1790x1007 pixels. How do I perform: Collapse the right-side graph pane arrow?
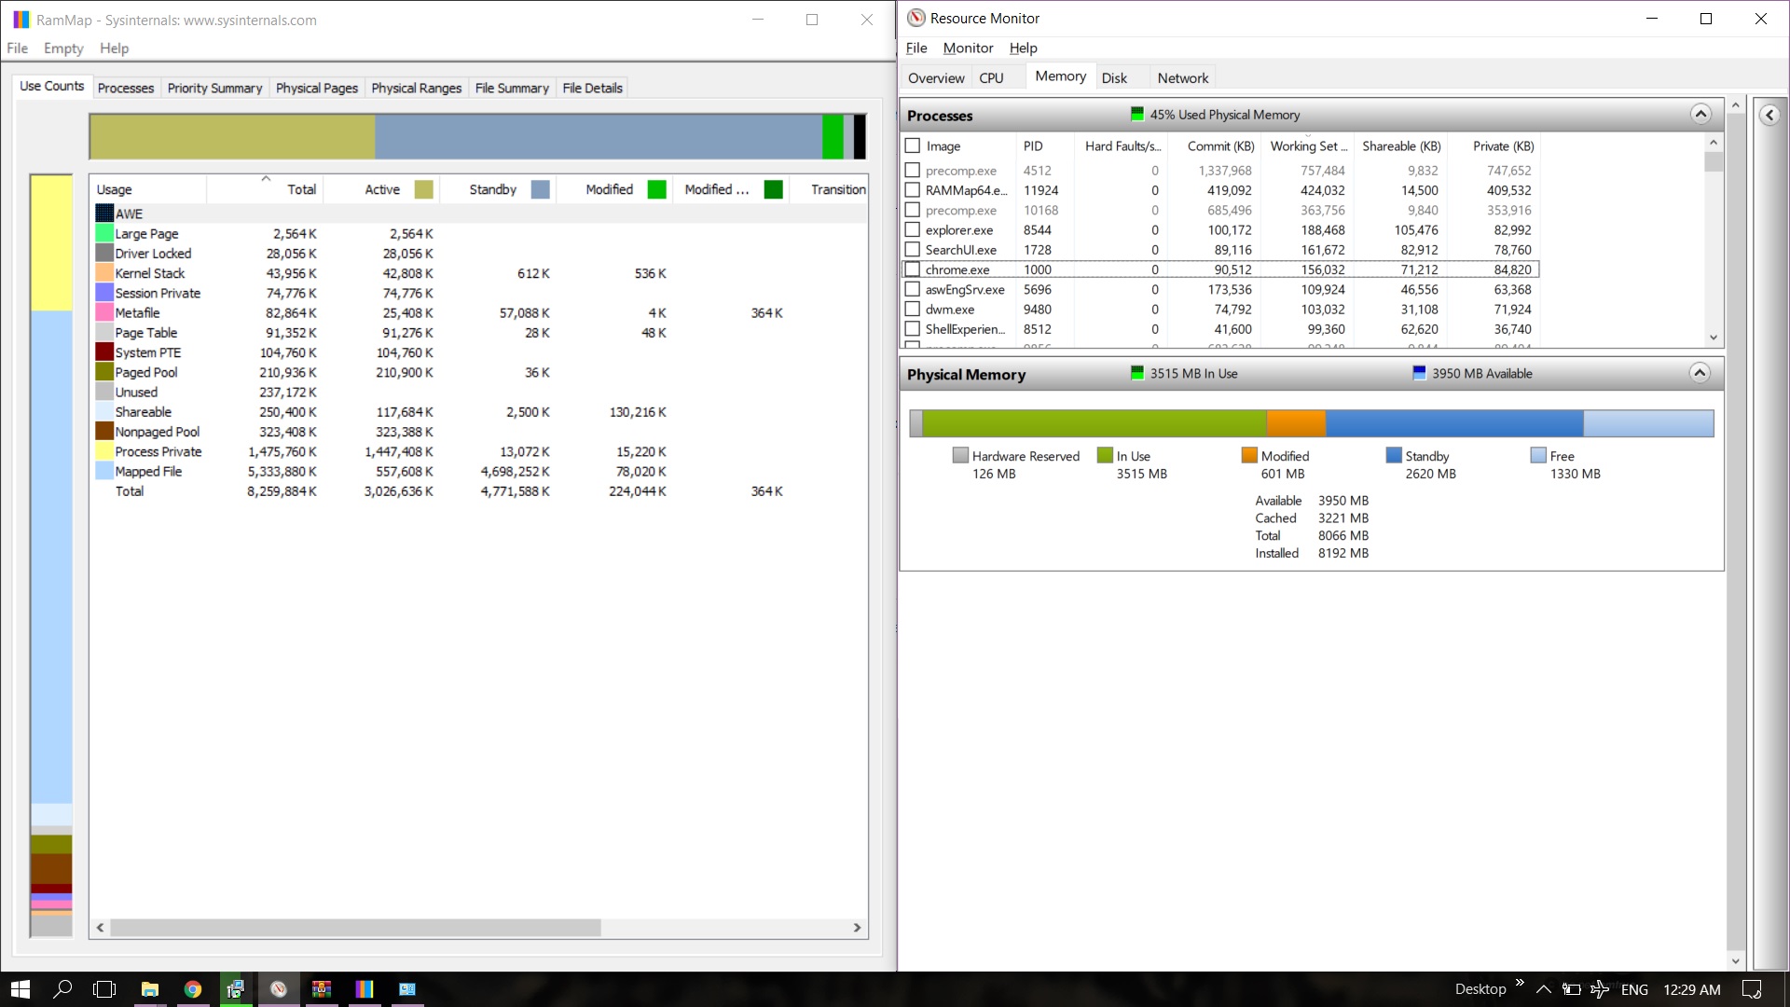pyautogui.click(x=1769, y=115)
